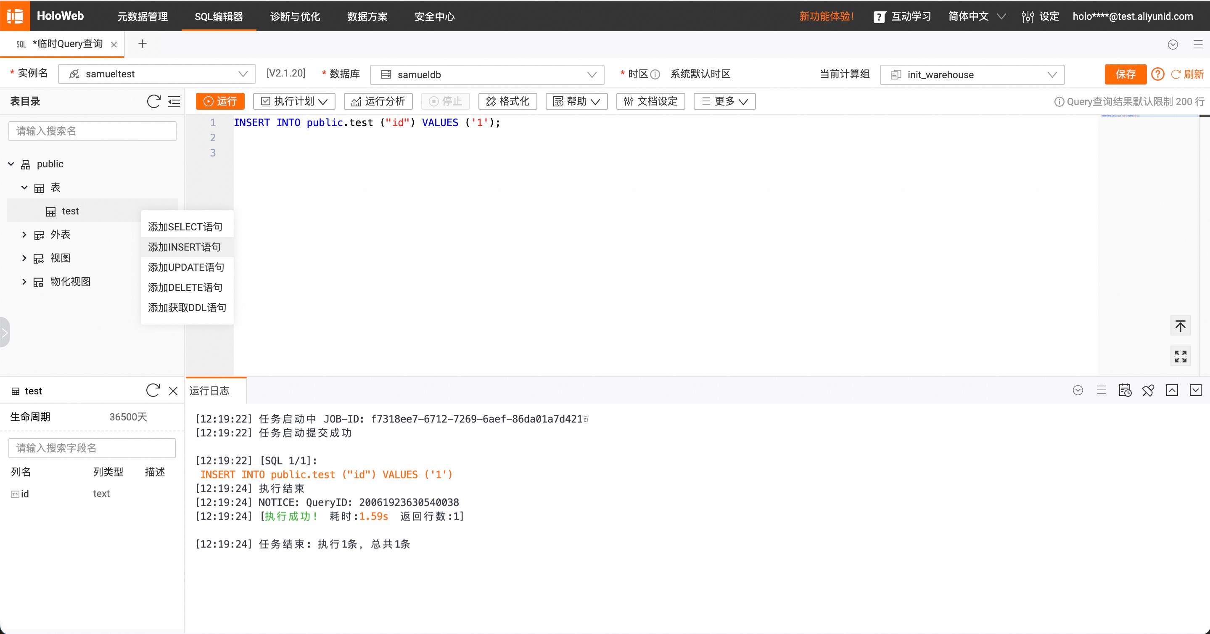Click the 互动学习 help icon
The image size is (1210, 634).
point(879,17)
